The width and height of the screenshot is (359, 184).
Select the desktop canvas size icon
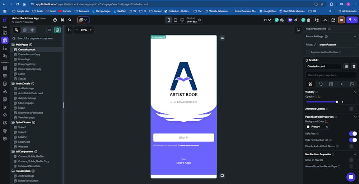tap(182, 20)
